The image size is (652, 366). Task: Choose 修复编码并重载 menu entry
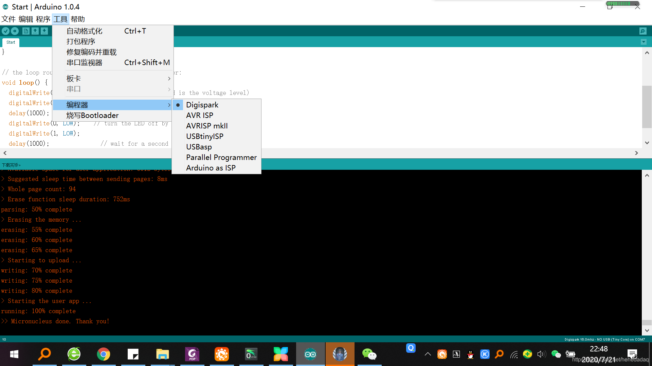point(113,52)
